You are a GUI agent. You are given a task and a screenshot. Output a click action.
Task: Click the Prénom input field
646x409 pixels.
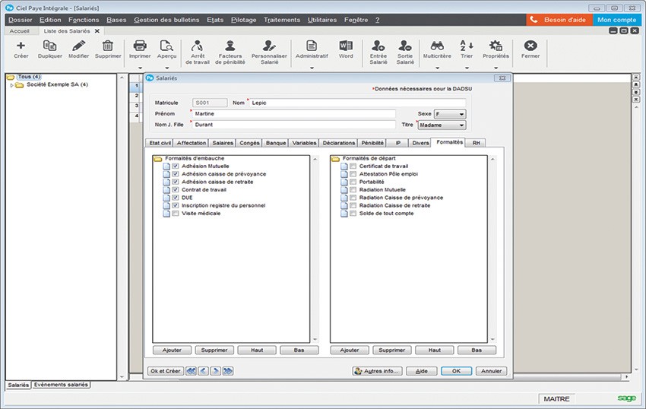(x=294, y=113)
